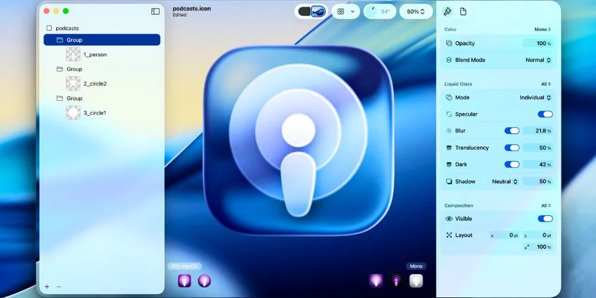Viewport: 596px width, 298px height.
Task: Select the dark appearance preview icon
Action: (396, 281)
